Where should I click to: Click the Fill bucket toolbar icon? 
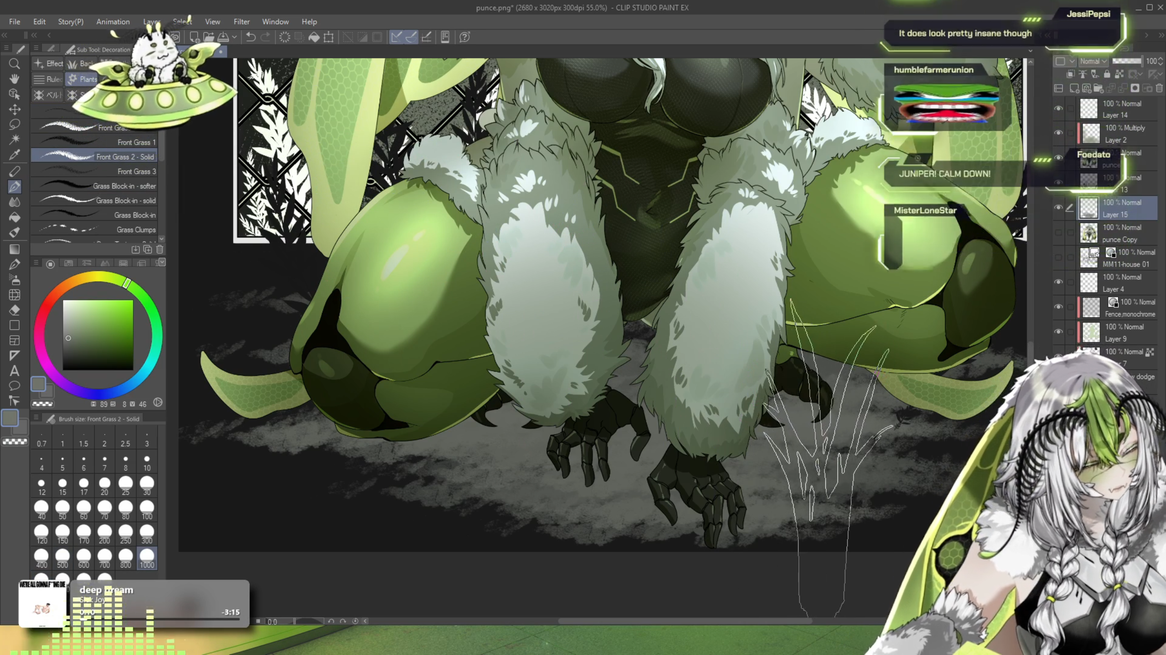(x=314, y=37)
